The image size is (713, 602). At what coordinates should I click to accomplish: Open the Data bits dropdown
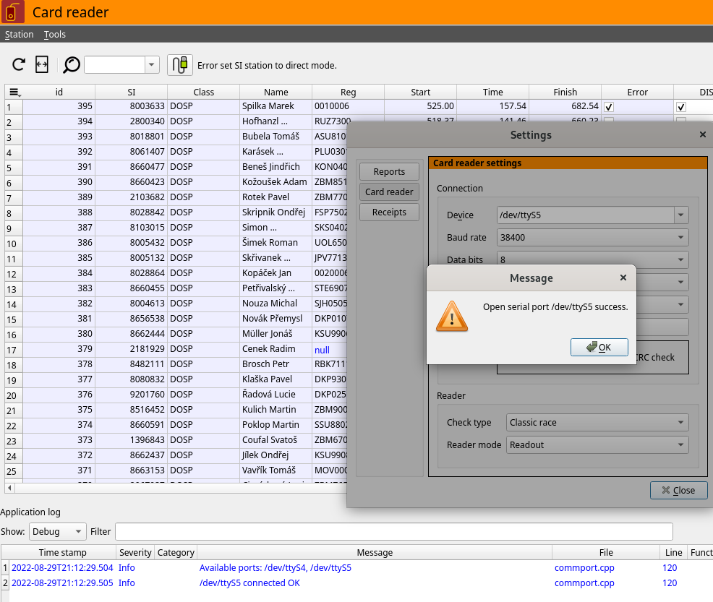click(x=592, y=259)
